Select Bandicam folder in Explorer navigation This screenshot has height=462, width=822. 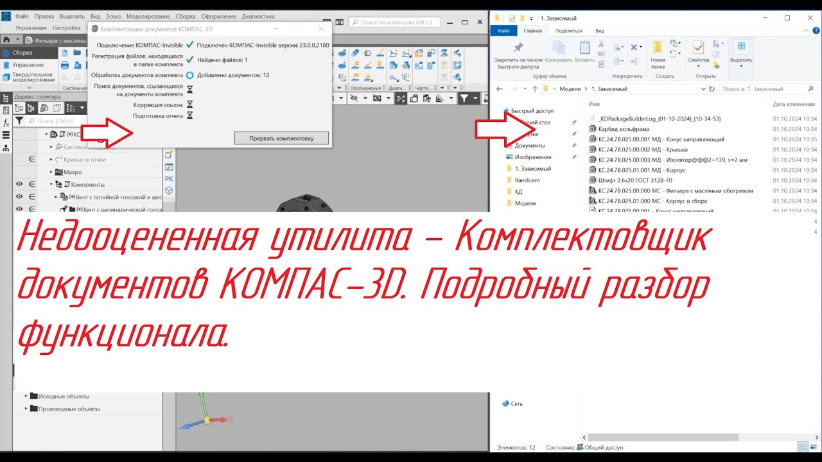pos(527,180)
